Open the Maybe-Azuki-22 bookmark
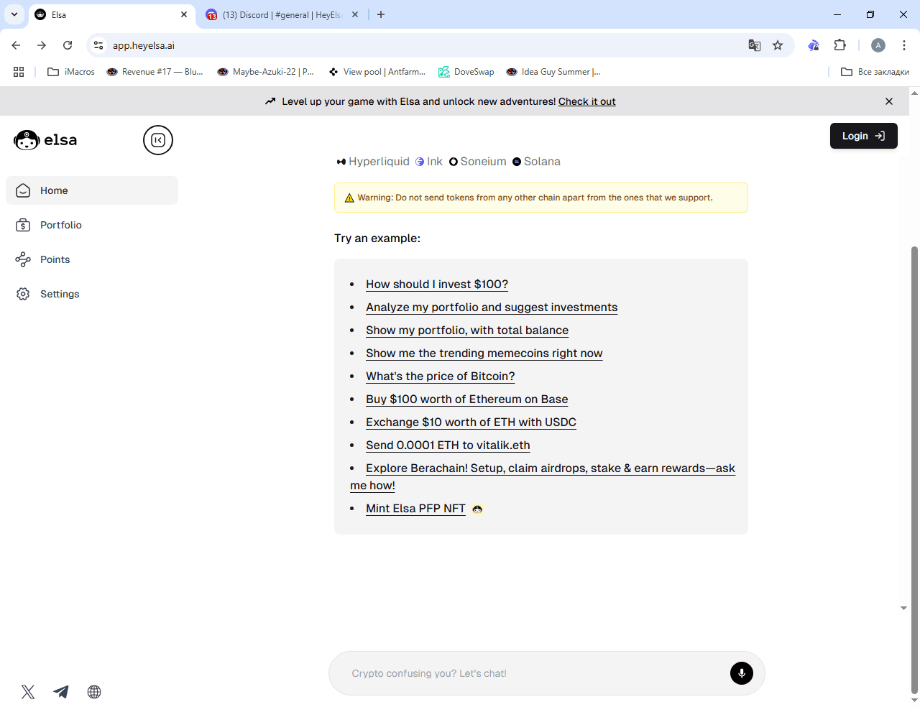The height and width of the screenshot is (707, 920). 265,72
